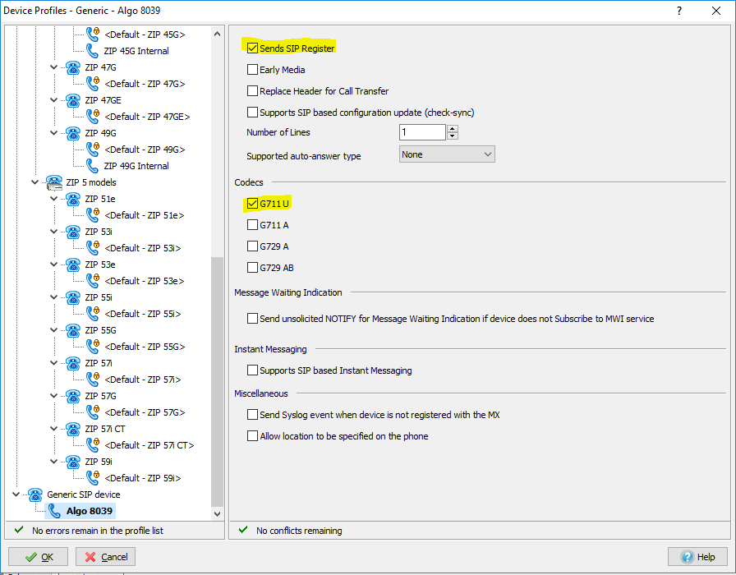Click the ZIP 47GE phone icon
The height and width of the screenshot is (575, 736).
coord(73,100)
